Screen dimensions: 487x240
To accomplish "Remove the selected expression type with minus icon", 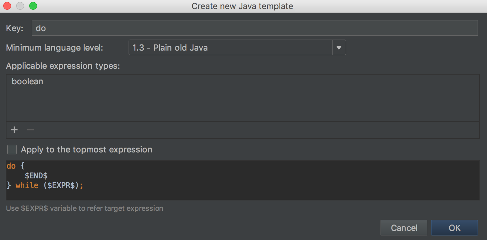I will [31, 130].
